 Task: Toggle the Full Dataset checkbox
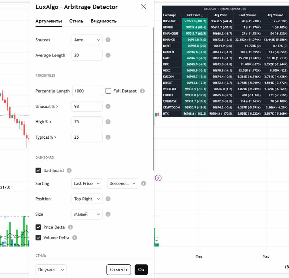click(108, 91)
